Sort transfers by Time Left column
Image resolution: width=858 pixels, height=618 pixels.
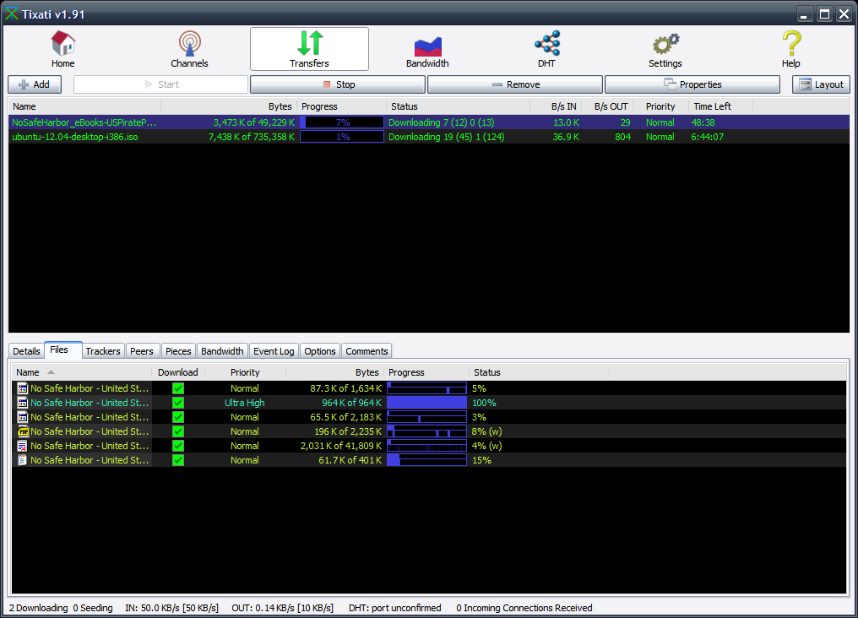point(720,106)
